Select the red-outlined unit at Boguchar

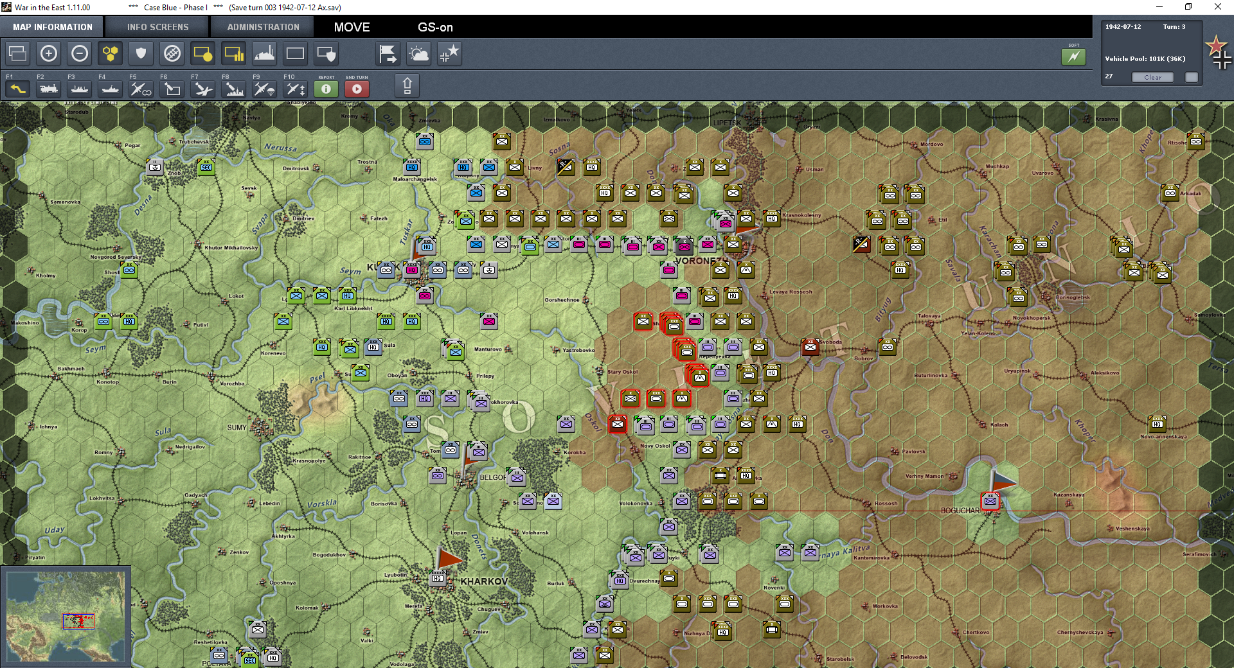pyautogui.click(x=990, y=501)
